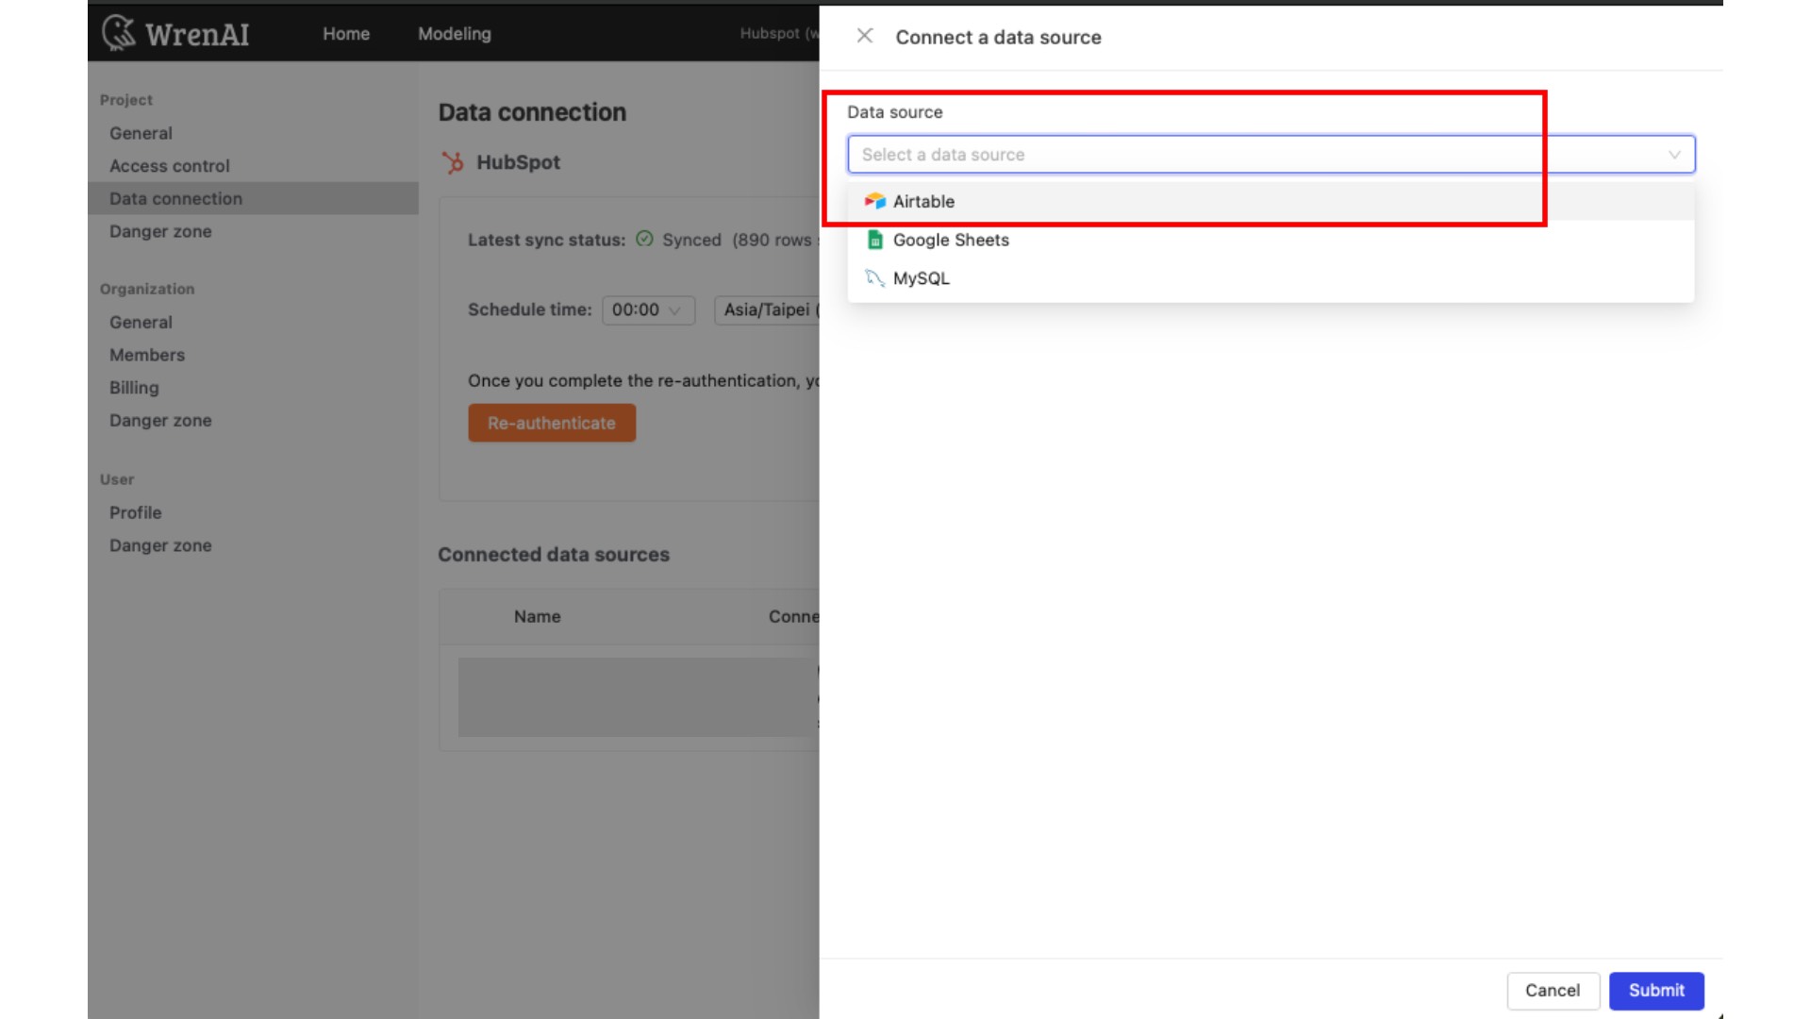Image resolution: width=1811 pixels, height=1019 pixels.
Task: Click the Name column header
Action: coord(537,616)
